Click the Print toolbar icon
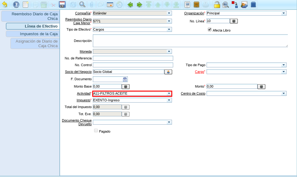 tap(206, 4)
